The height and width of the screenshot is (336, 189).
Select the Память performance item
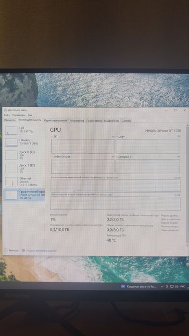pyautogui.click(x=25, y=142)
